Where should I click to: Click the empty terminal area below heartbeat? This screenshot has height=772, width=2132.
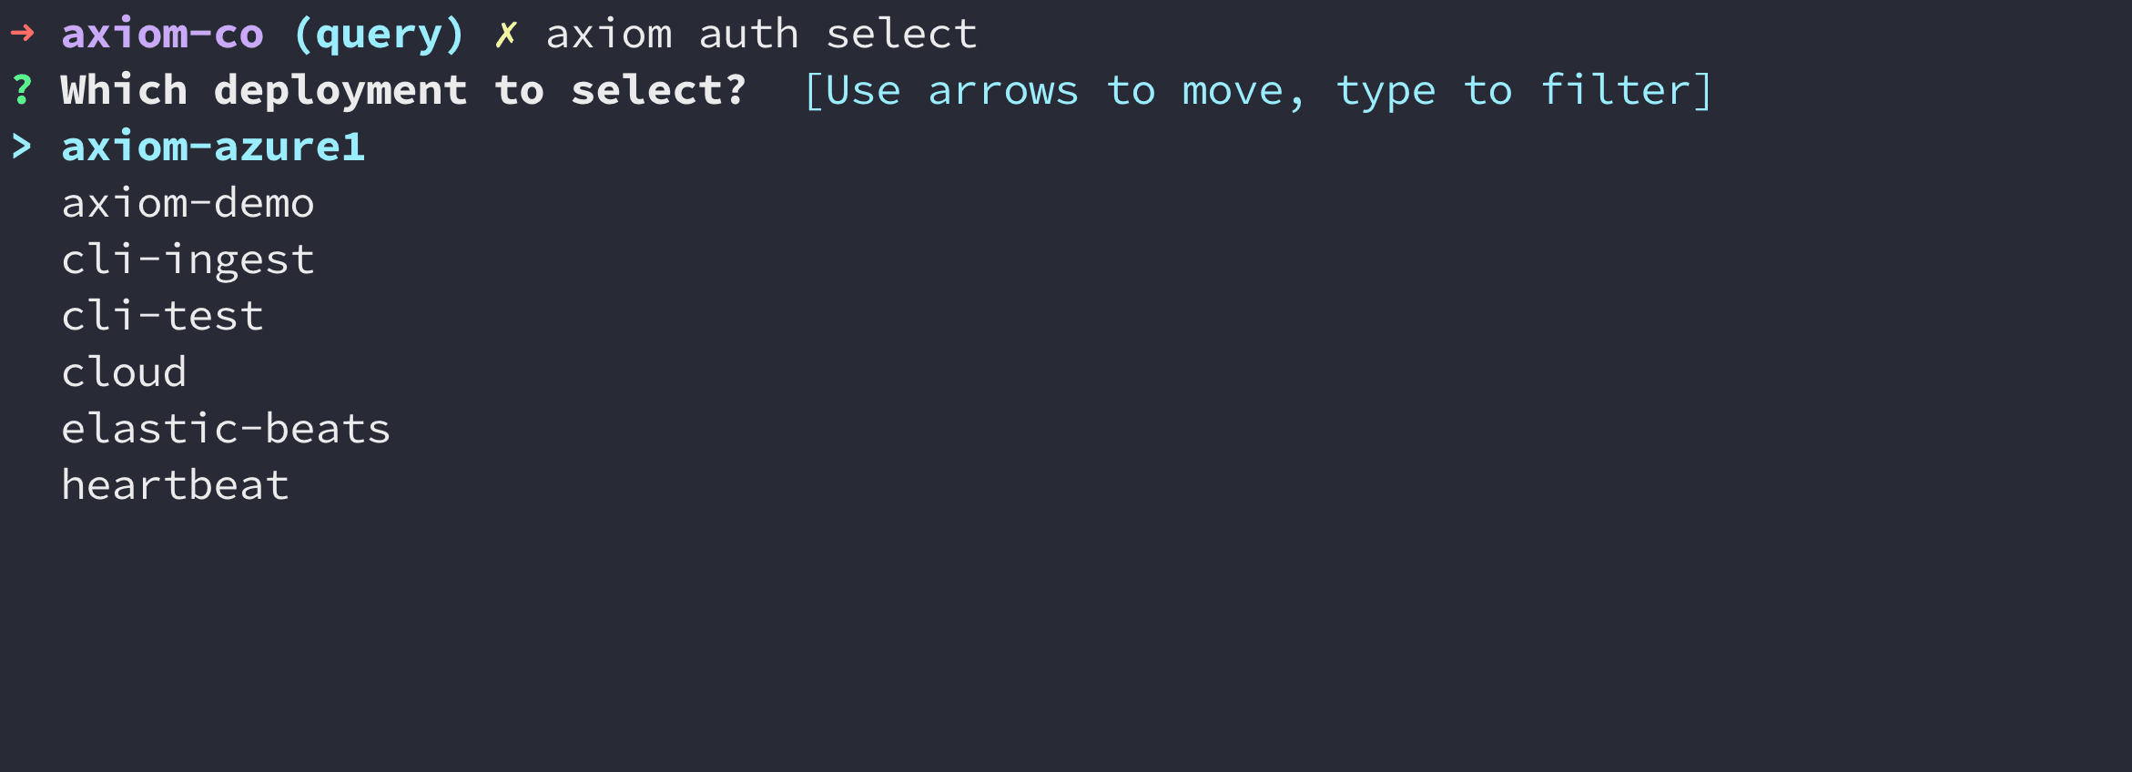point(1065,637)
